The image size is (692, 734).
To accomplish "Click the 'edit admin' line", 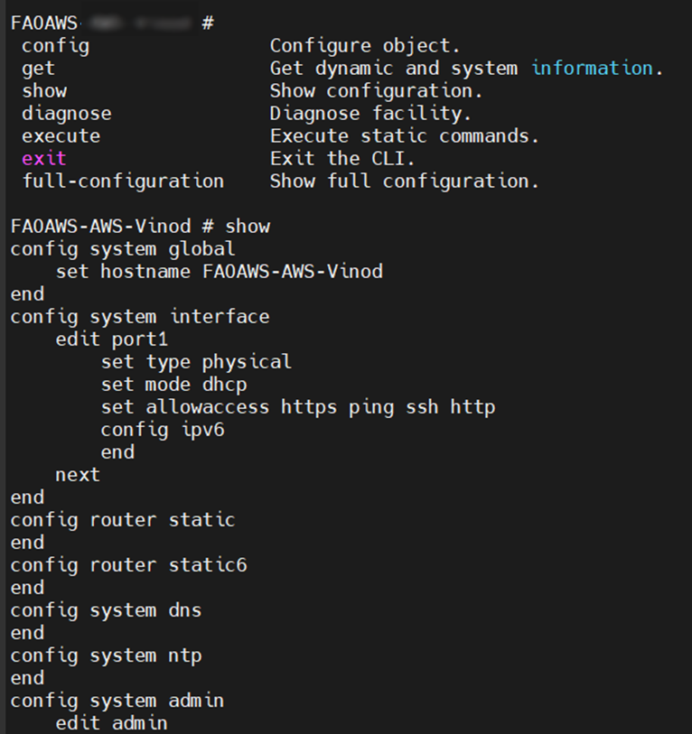I will tap(112, 723).
